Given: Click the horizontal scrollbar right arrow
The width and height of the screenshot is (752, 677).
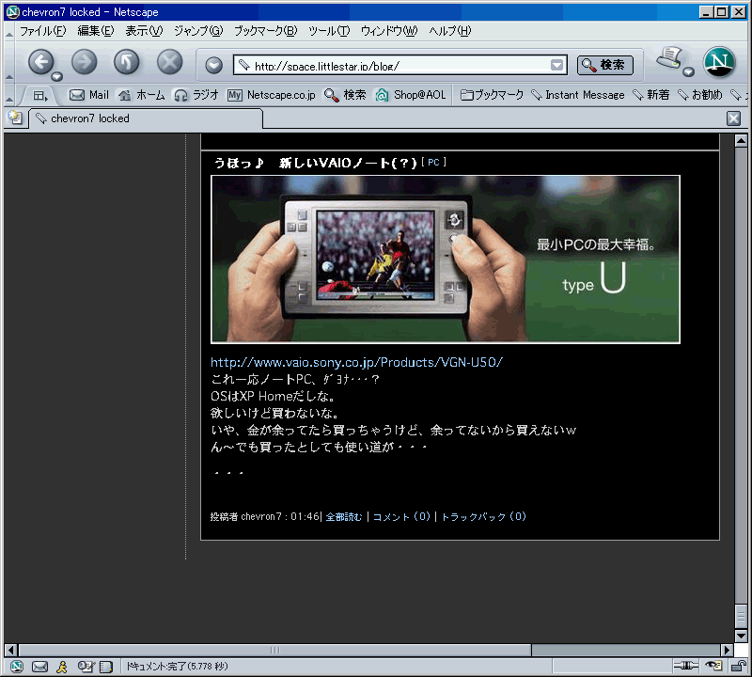Looking at the screenshot, I should (x=727, y=650).
